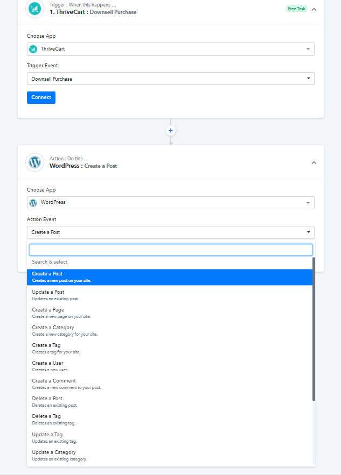
Task: Click the 'Trigger Event' field label
Action: point(42,66)
